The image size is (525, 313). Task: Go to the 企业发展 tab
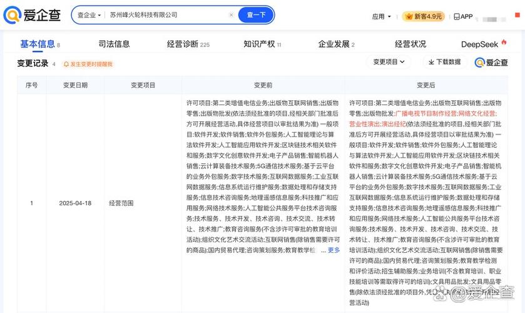(x=336, y=44)
